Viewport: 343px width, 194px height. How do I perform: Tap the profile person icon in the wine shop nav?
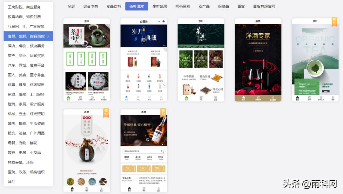pos(158,188)
